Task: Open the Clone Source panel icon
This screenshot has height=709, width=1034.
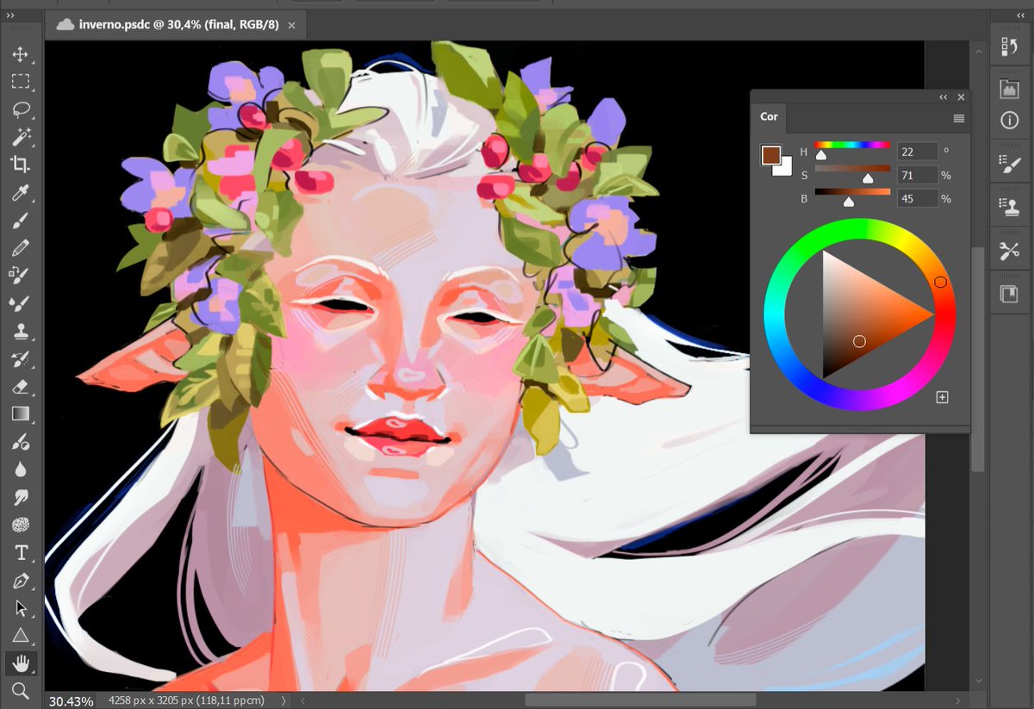Action: [1009, 206]
